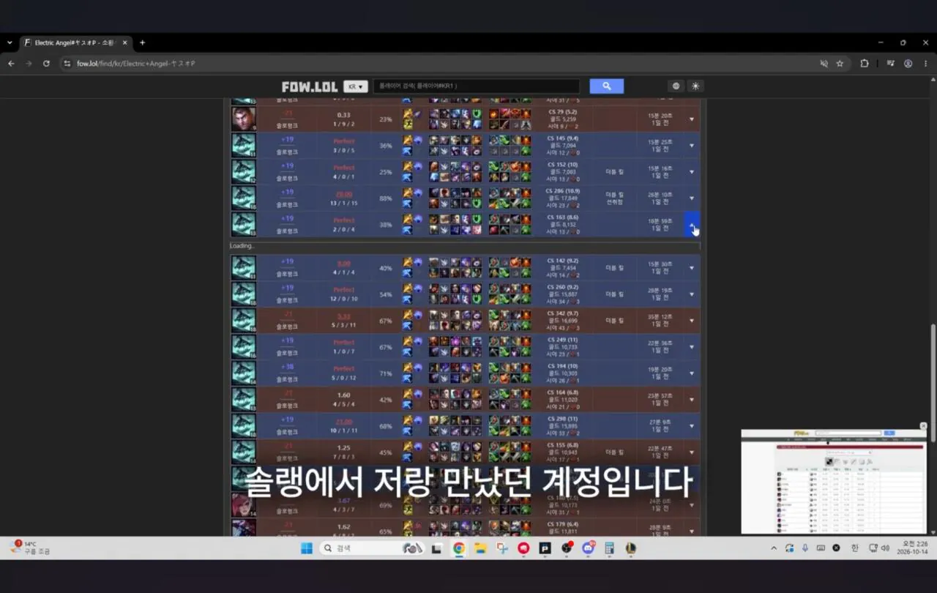
Task: Click the Chrome icon in taskbar
Action: (x=458, y=548)
